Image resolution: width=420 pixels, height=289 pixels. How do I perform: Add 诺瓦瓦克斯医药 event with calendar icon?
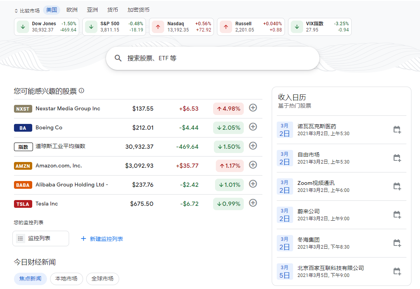397,130
